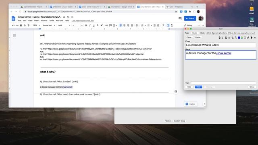
Task: Switch to the 'foundations - Google Drive' tab
Action: pyautogui.click(x=121, y=7)
